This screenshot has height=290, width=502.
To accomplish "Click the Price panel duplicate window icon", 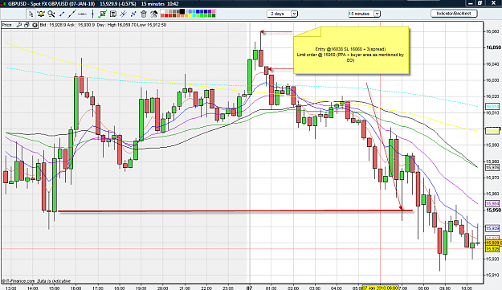I will tap(27, 25).
